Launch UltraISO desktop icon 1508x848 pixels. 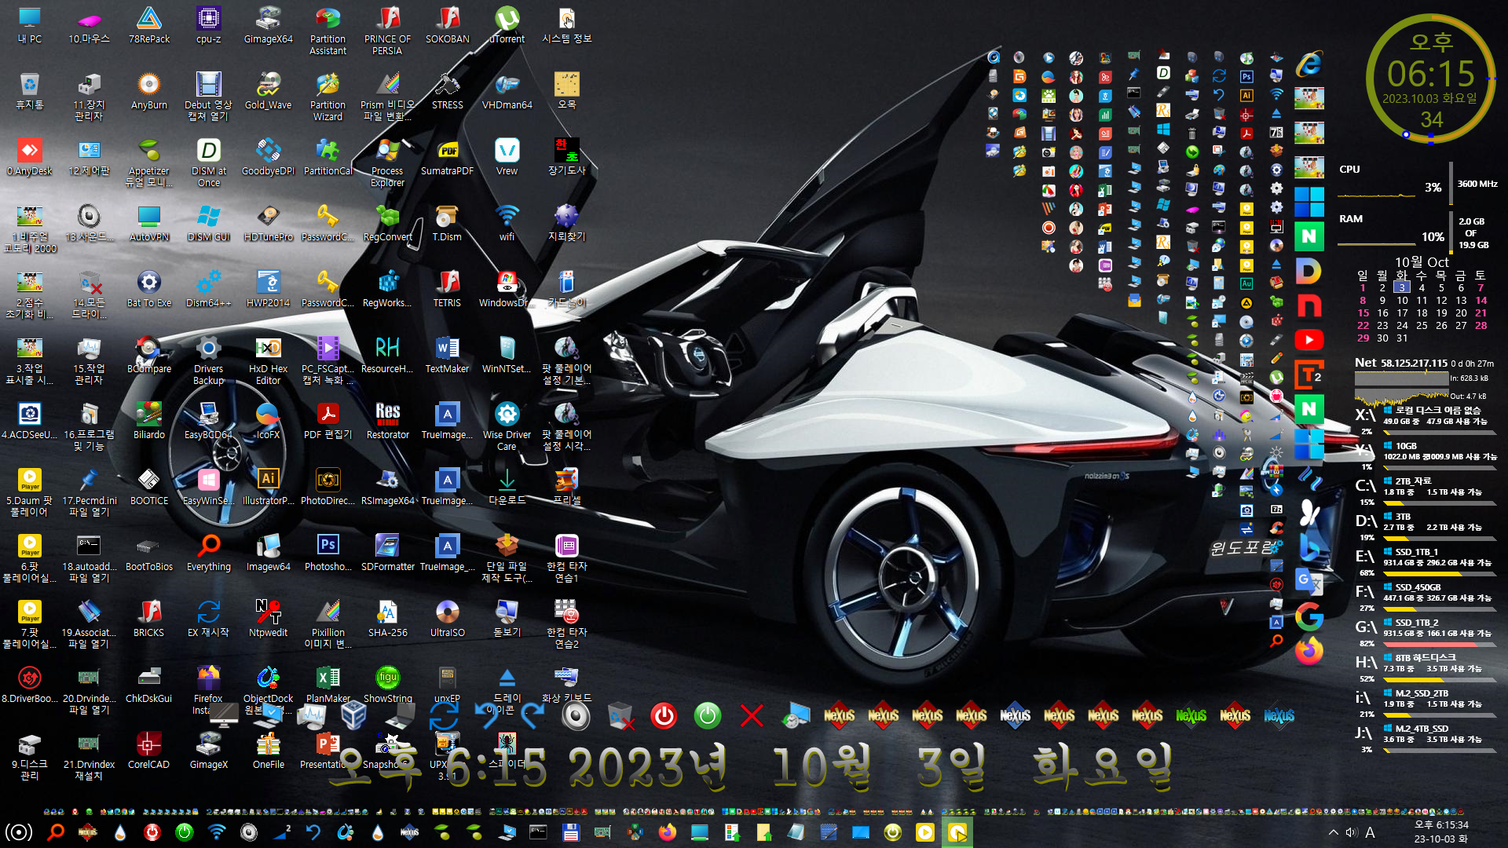point(447,619)
